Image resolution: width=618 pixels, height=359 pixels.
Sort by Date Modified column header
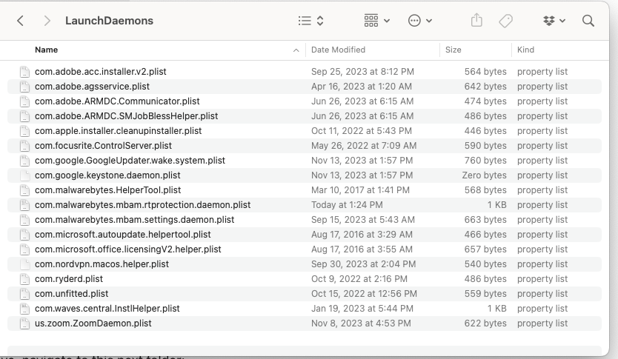[338, 50]
